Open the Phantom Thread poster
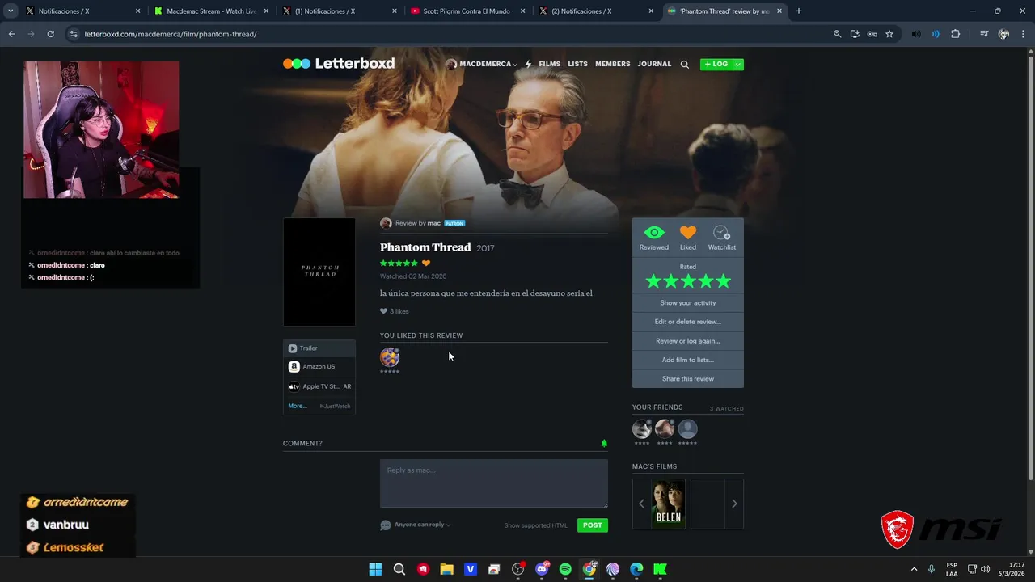 [x=319, y=272]
